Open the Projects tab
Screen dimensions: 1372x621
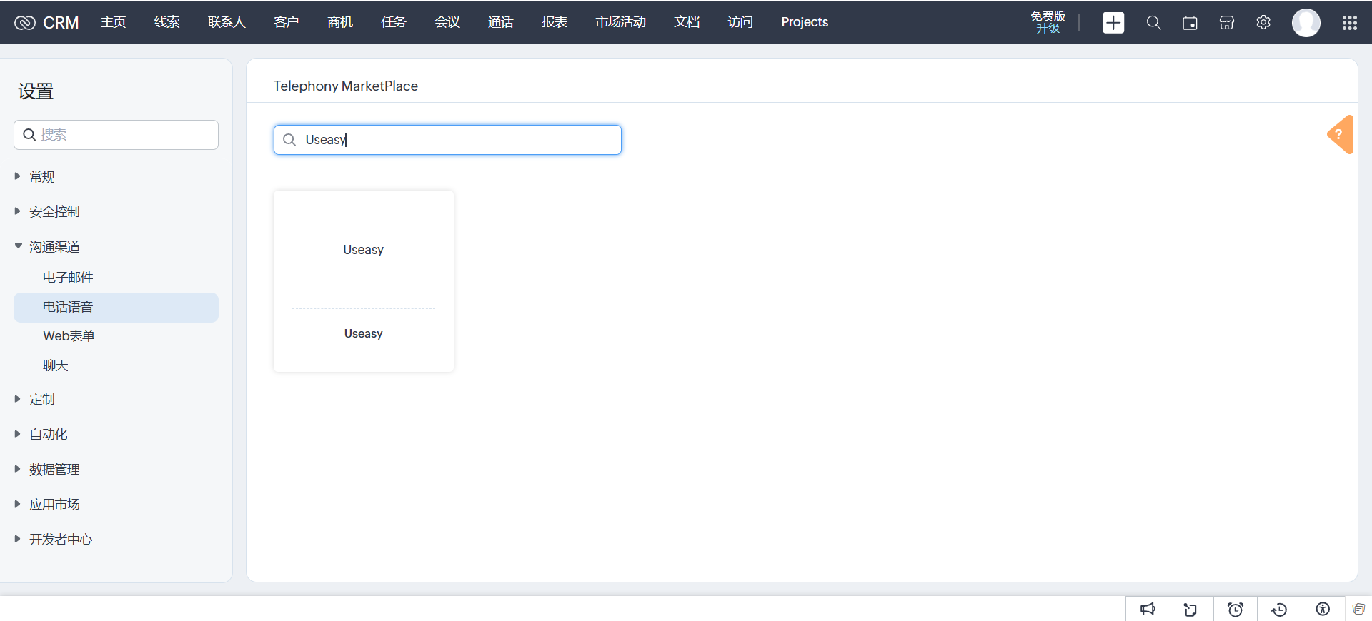point(805,22)
